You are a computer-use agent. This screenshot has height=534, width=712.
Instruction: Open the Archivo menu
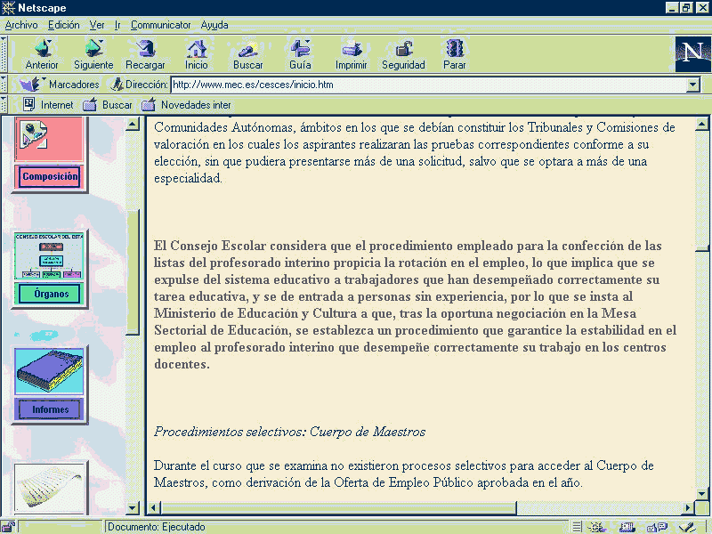21,25
